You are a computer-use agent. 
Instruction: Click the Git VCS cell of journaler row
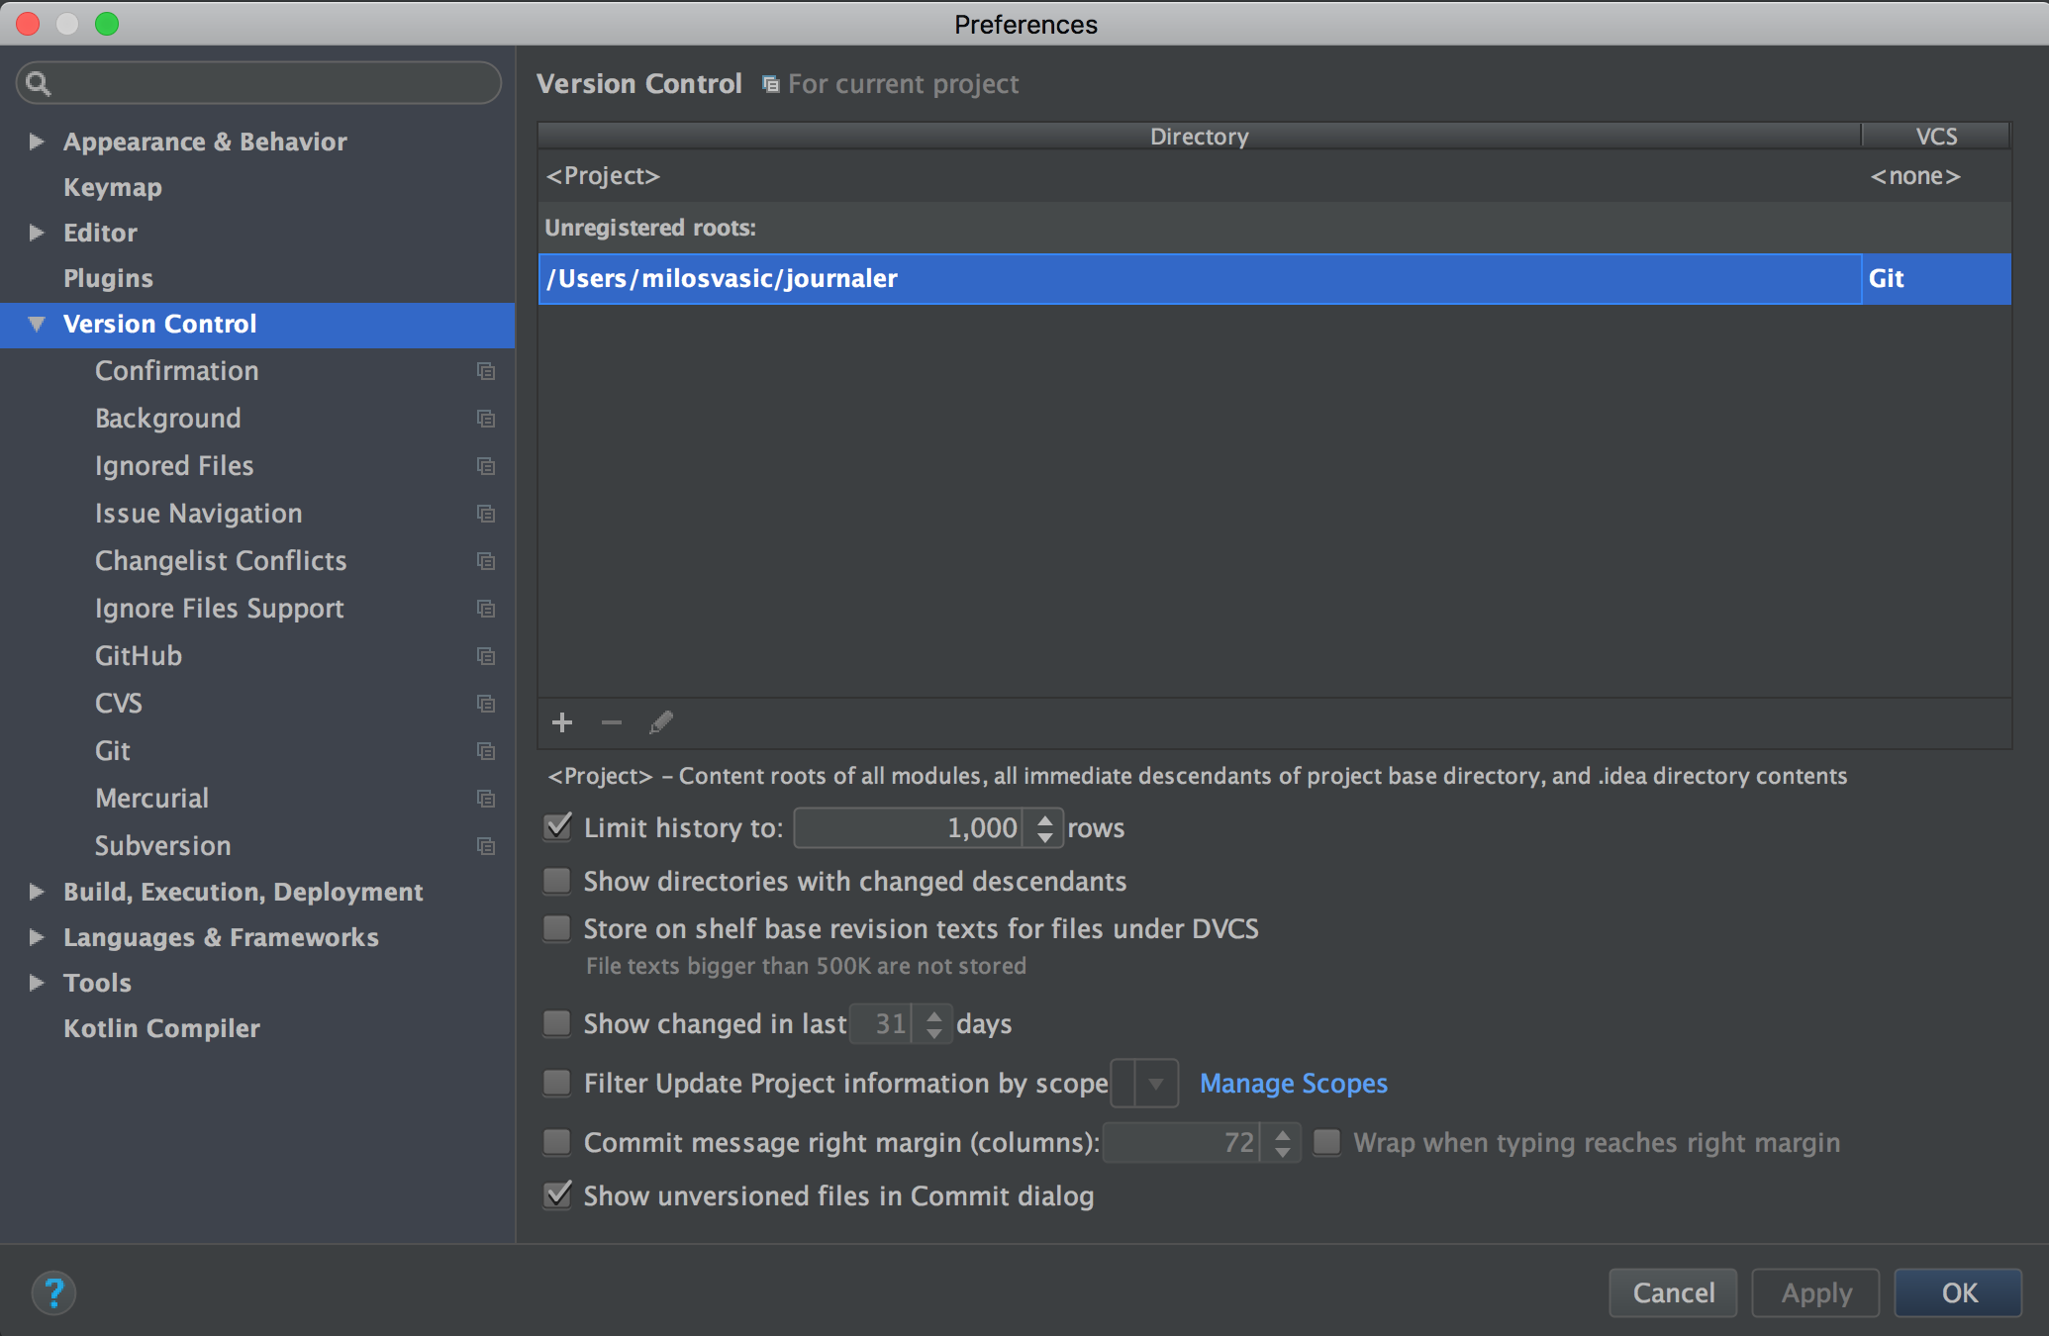pyautogui.click(x=1936, y=279)
